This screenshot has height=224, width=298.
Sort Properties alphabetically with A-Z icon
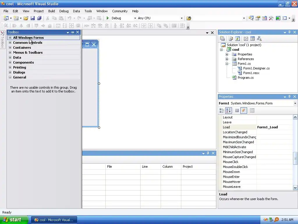[228, 111]
